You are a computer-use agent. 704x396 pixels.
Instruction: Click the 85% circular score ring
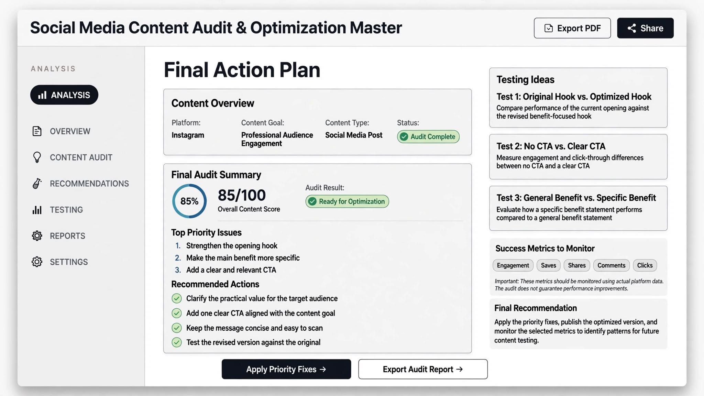click(x=189, y=201)
